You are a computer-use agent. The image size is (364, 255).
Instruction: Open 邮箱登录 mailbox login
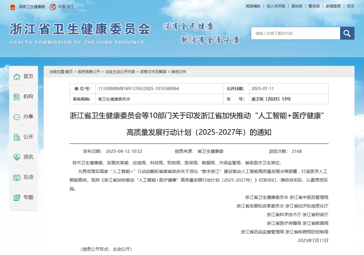click(333, 6)
